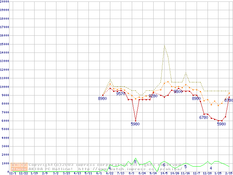Select the 12/1 date on x-axis
The image size is (233, 175).
point(12,173)
